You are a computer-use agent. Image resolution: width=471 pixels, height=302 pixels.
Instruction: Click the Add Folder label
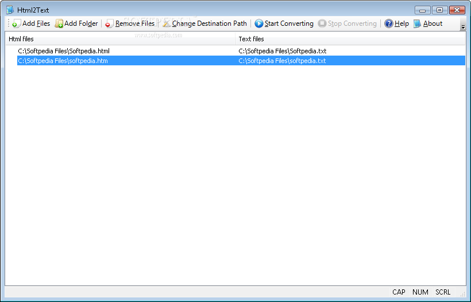[x=81, y=23]
